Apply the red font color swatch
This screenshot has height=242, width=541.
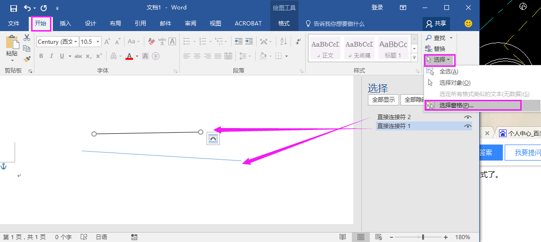129,56
